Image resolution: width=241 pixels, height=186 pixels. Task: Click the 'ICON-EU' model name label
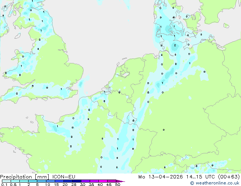point(63,177)
